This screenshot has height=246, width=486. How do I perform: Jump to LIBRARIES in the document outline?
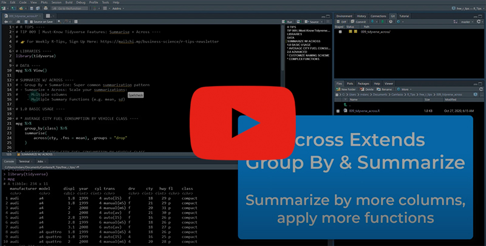(295, 34)
